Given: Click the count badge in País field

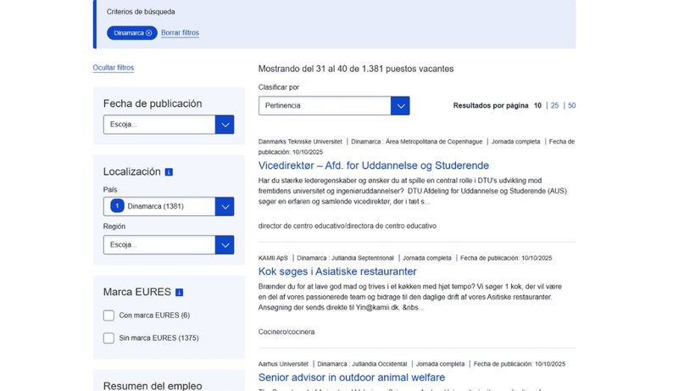Looking at the screenshot, I should point(117,206).
